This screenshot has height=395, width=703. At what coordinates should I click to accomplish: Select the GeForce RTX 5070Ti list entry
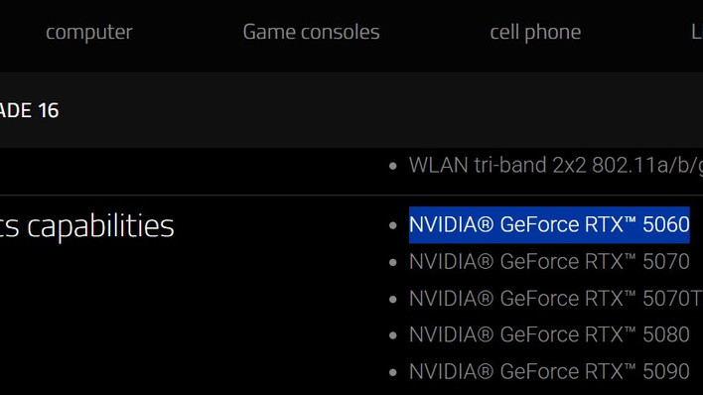[556, 298]
